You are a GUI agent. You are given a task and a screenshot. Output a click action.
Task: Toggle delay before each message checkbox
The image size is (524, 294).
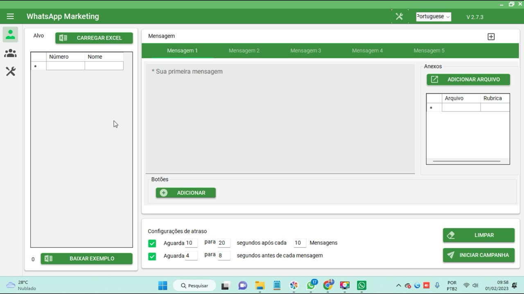152,256
